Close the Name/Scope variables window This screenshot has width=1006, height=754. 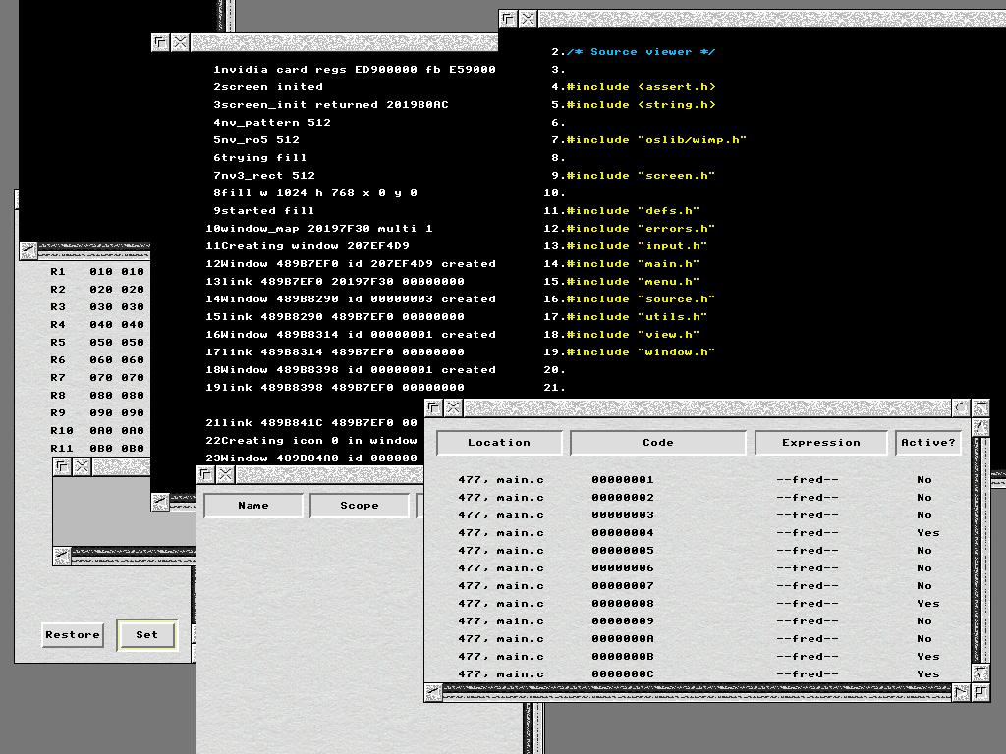[x=226, y=475]
